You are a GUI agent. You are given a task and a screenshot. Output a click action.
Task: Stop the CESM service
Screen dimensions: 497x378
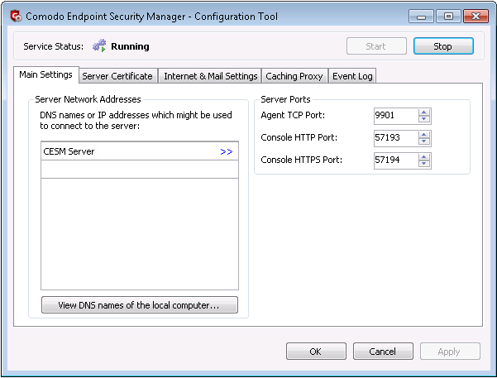coord(443,46)
